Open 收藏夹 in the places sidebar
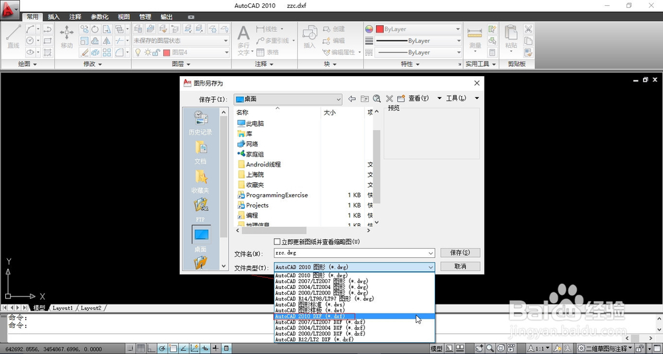The image size is (663, 354). tap(200, 182)
